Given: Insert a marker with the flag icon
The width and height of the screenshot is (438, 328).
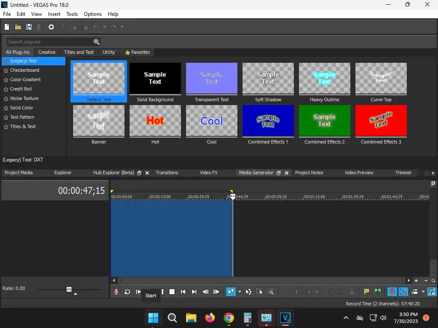Looking at the screenshot, I should [366, 292].
